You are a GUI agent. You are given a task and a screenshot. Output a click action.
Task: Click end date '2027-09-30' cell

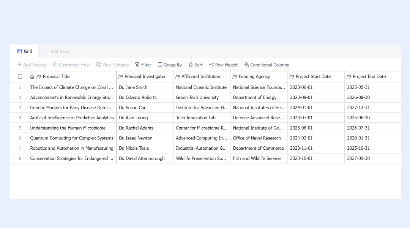tap(373, 158)
